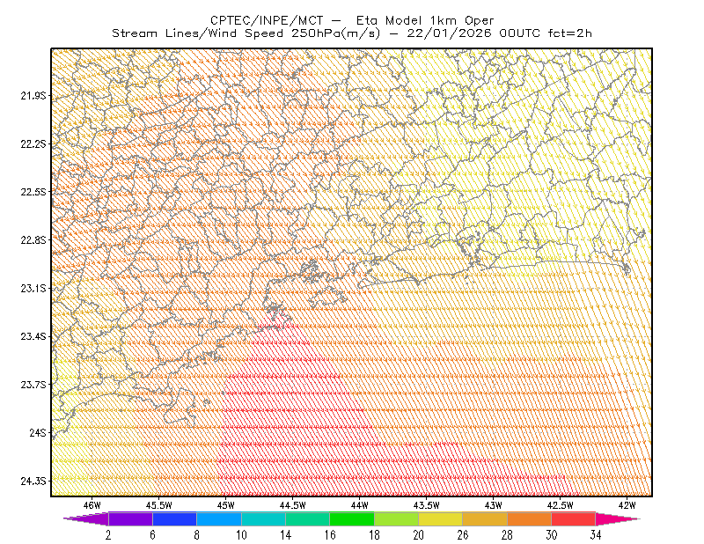The image size is (704, 544).
Task: Click the 42.5W longitude axis label
Action: 560,505
